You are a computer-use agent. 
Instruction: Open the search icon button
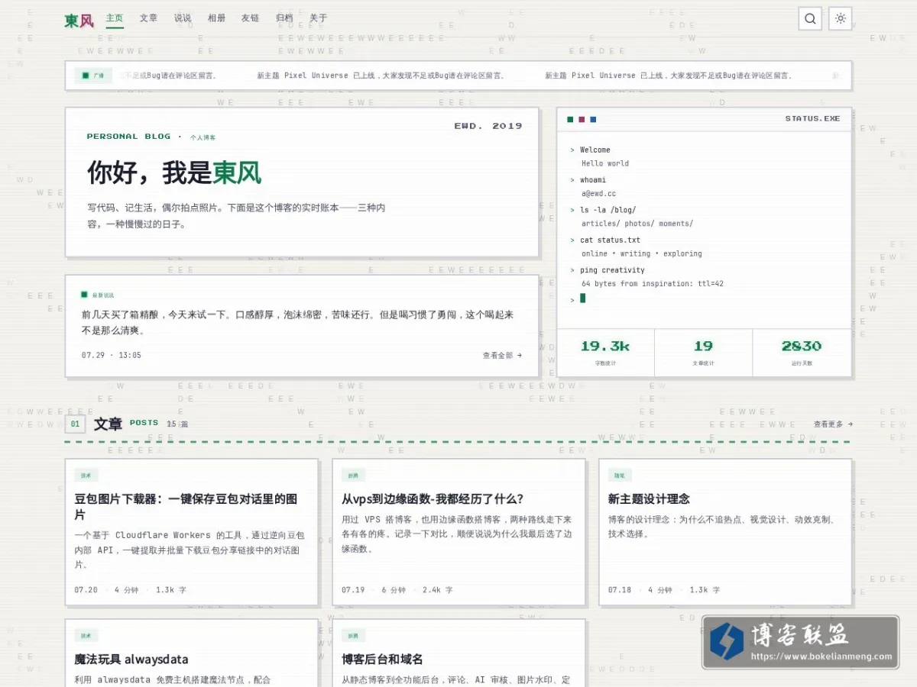[x=810, y=18]
